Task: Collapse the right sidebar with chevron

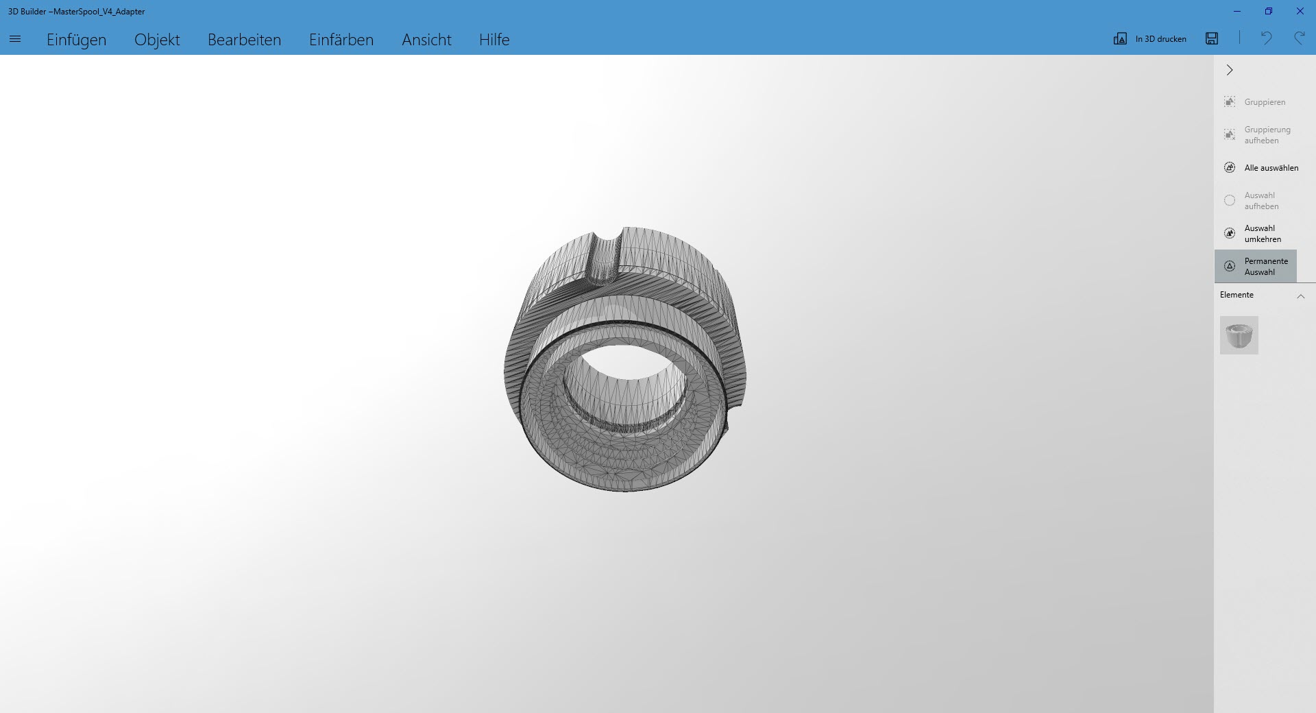Action: click(x=1230, y=70)
